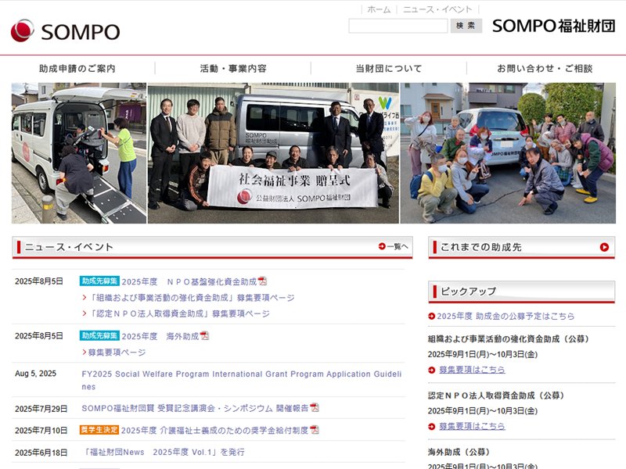
Task: Click the 助成先募集 tag on the ＮＰＯ基盤強化資金助成 row
Action: (99, 281)
